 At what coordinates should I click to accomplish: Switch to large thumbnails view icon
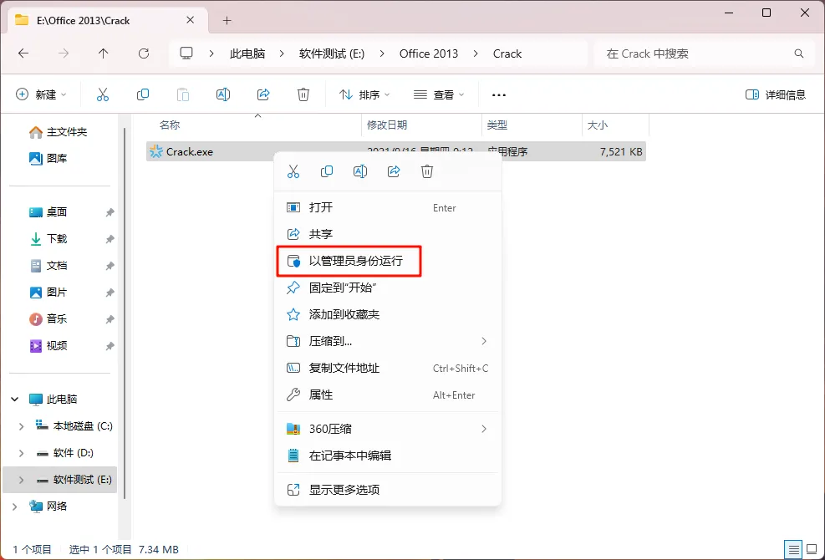[812, 549]
